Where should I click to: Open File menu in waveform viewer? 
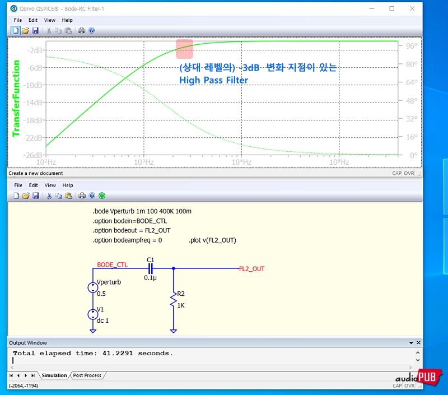pyautogui.click(x=18, y=20)
